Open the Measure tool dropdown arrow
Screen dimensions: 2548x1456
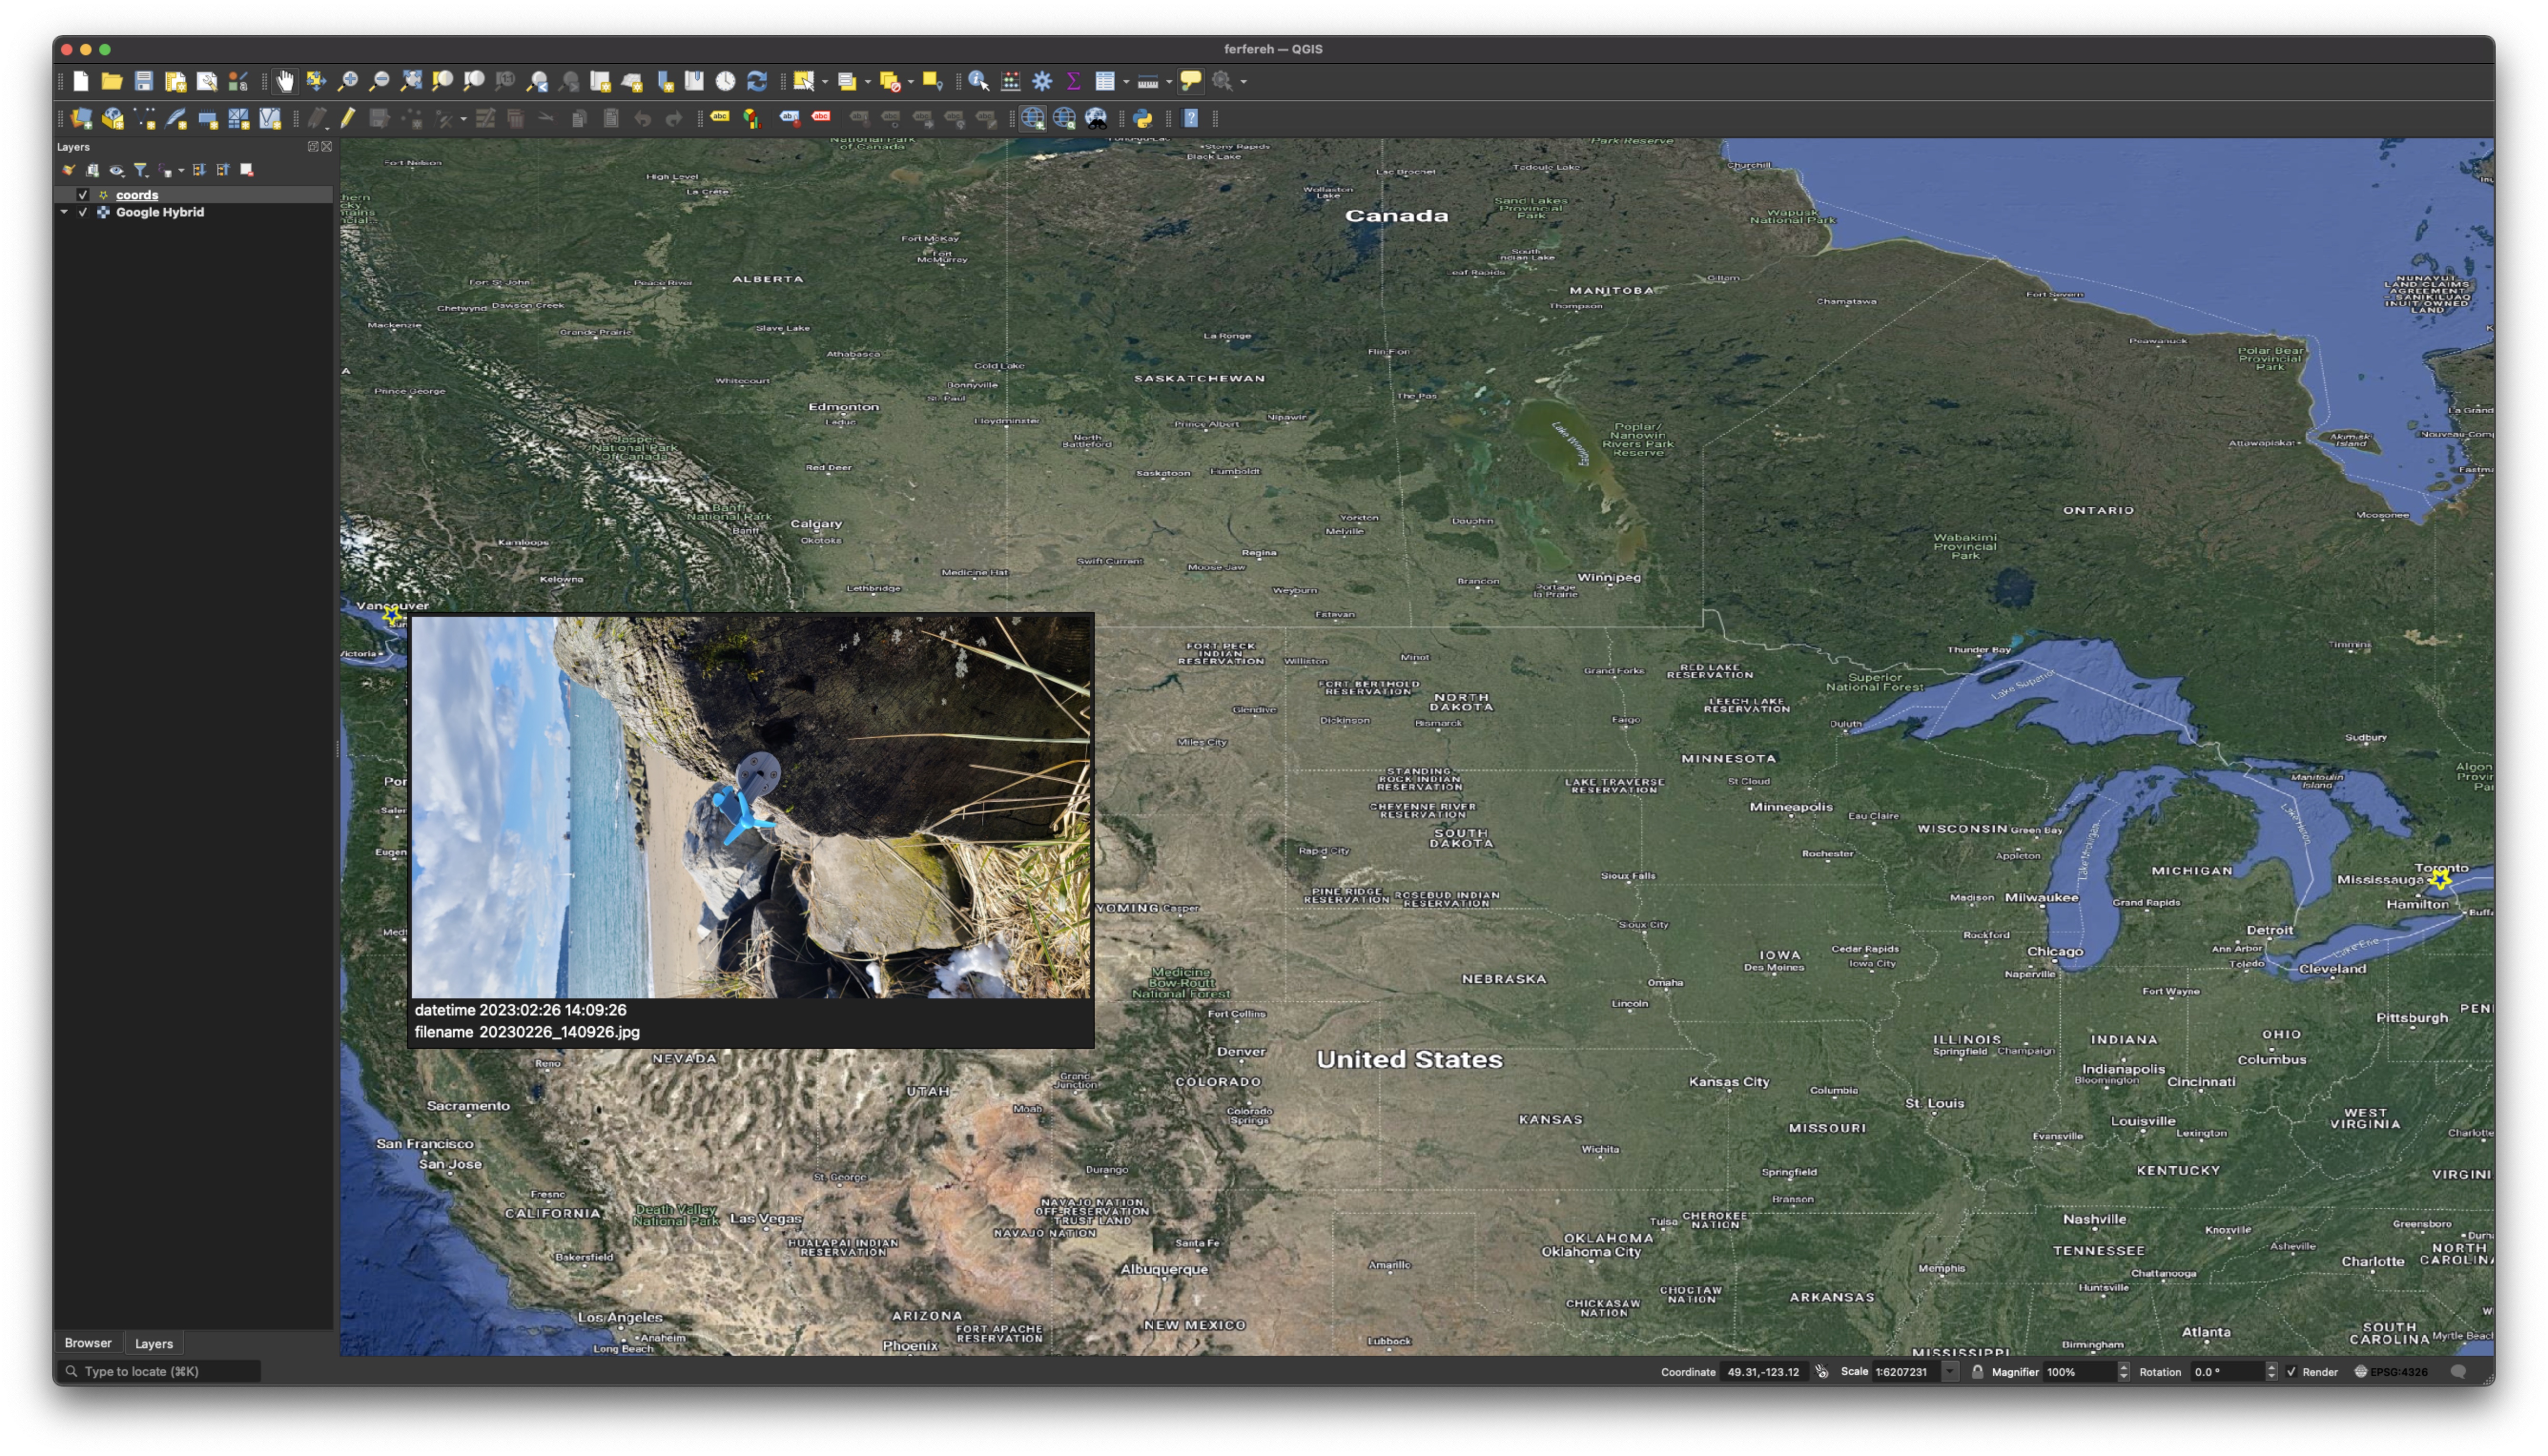(x=1169, y=82)
